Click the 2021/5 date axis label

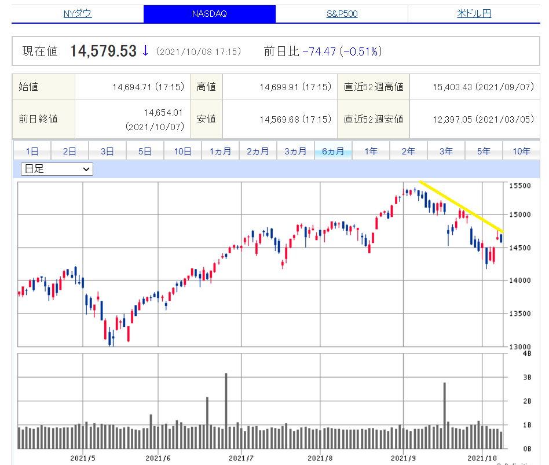point(83,458)
